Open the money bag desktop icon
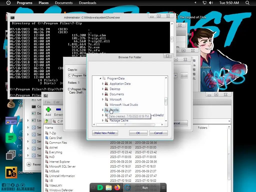Image resolution: width=256 pixels, height=192 pixels. (x=11, y=103)
